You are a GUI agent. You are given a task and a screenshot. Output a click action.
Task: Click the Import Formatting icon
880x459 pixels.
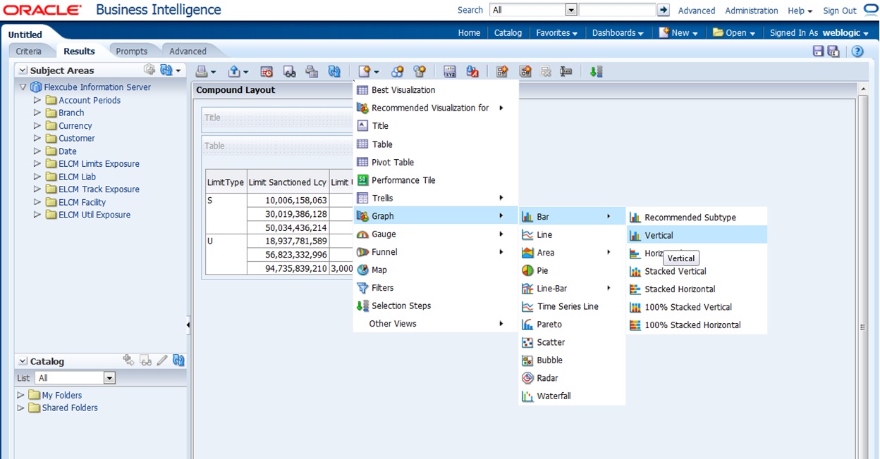472,71
